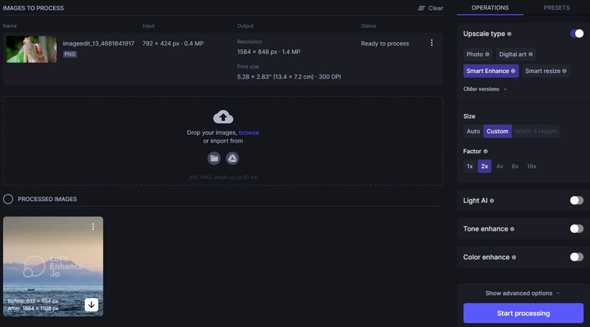This screenshot has height=327, width=590.
Task: Click info icon next to Upscale type
Action: point(510,34)
